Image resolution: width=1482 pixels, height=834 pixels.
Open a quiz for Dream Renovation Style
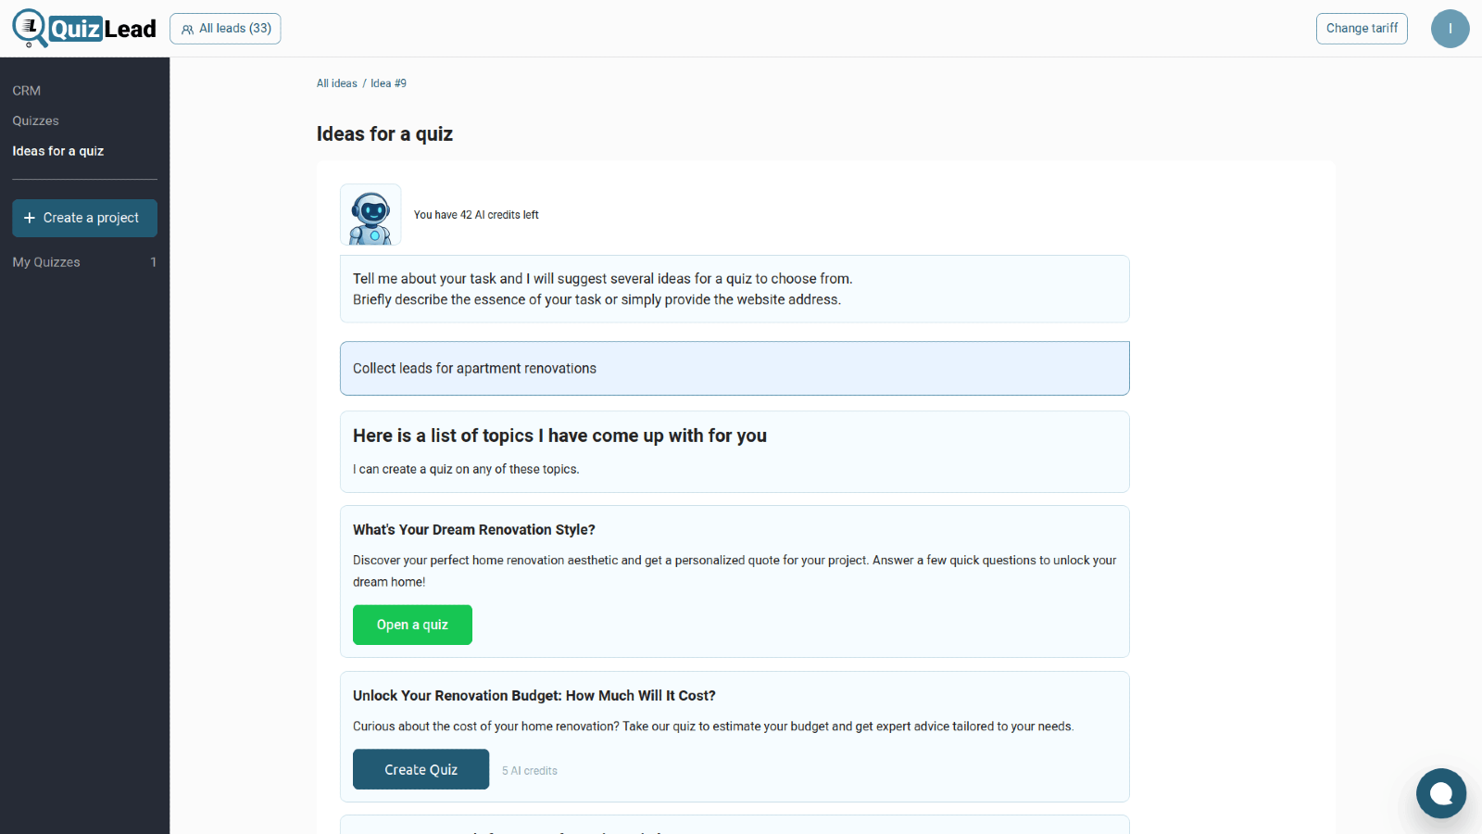[x=412, y=625]
